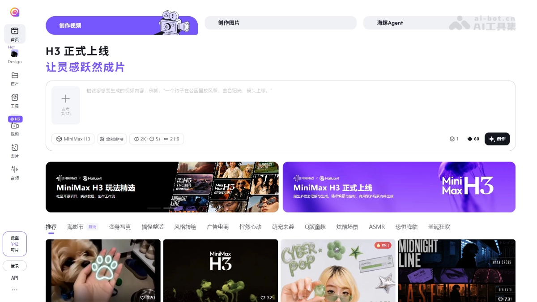
Task: Click the credits icon showing 60
Action: [473, 139]
